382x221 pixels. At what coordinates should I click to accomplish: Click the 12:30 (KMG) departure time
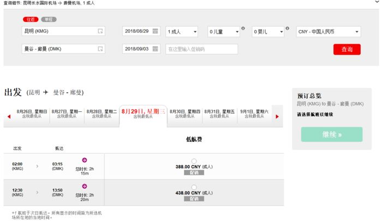click(x=17, y=192)
